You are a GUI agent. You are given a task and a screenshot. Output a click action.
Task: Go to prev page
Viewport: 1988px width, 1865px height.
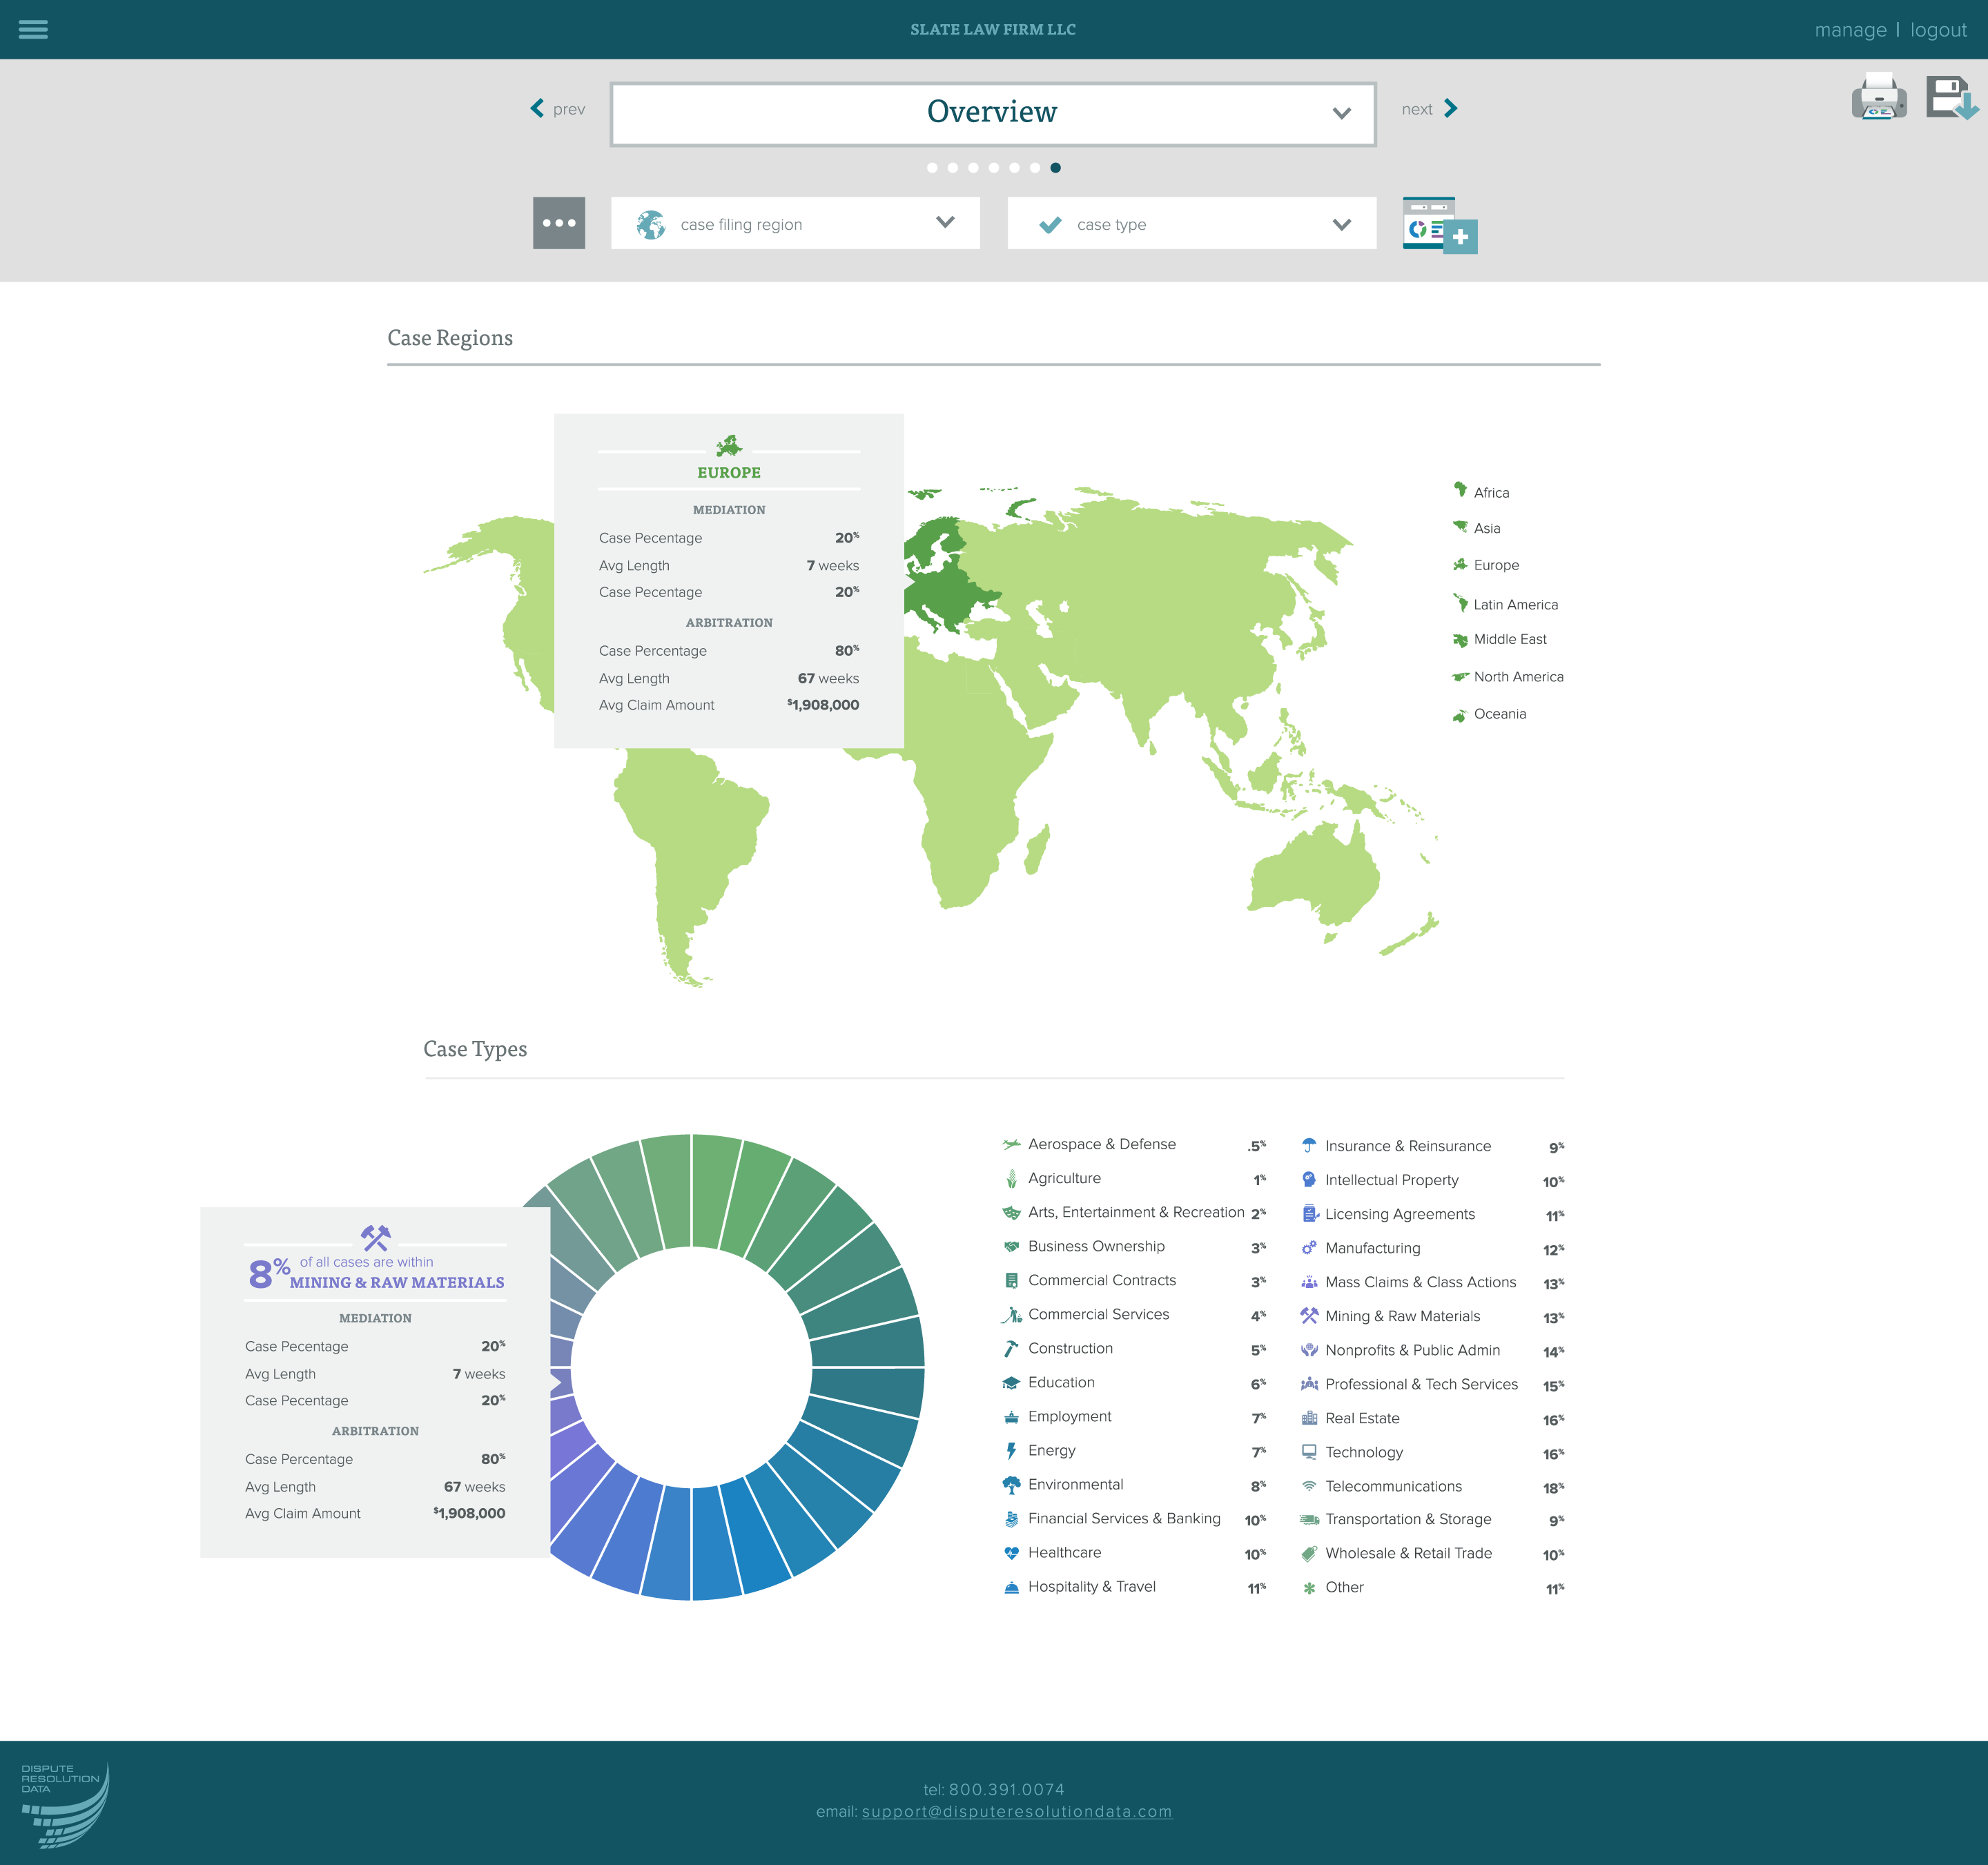(558, 109)
